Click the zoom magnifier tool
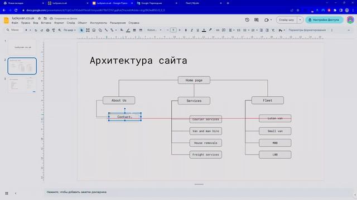The image size is (357, 200). [60, 30]
